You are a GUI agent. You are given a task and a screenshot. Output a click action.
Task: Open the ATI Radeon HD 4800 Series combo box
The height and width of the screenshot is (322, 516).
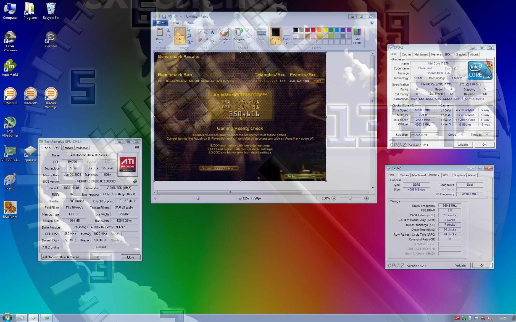point(71,257)
